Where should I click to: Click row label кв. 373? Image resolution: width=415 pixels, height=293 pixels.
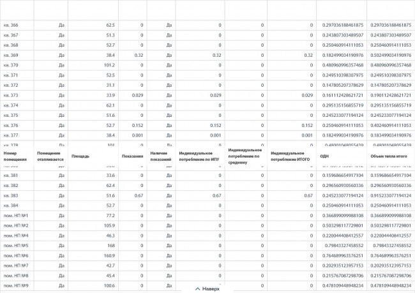[x=11, y=95]
